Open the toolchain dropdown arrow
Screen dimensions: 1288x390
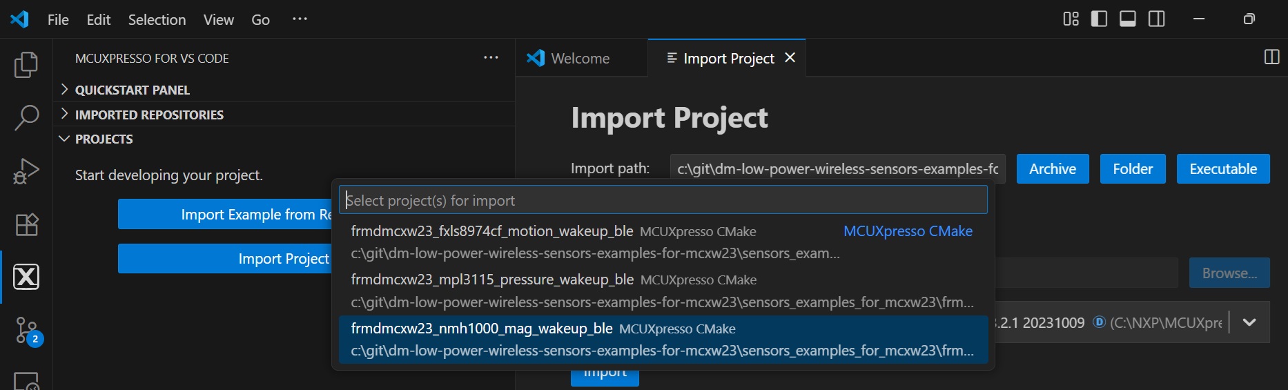click(x=1249, y=322)
